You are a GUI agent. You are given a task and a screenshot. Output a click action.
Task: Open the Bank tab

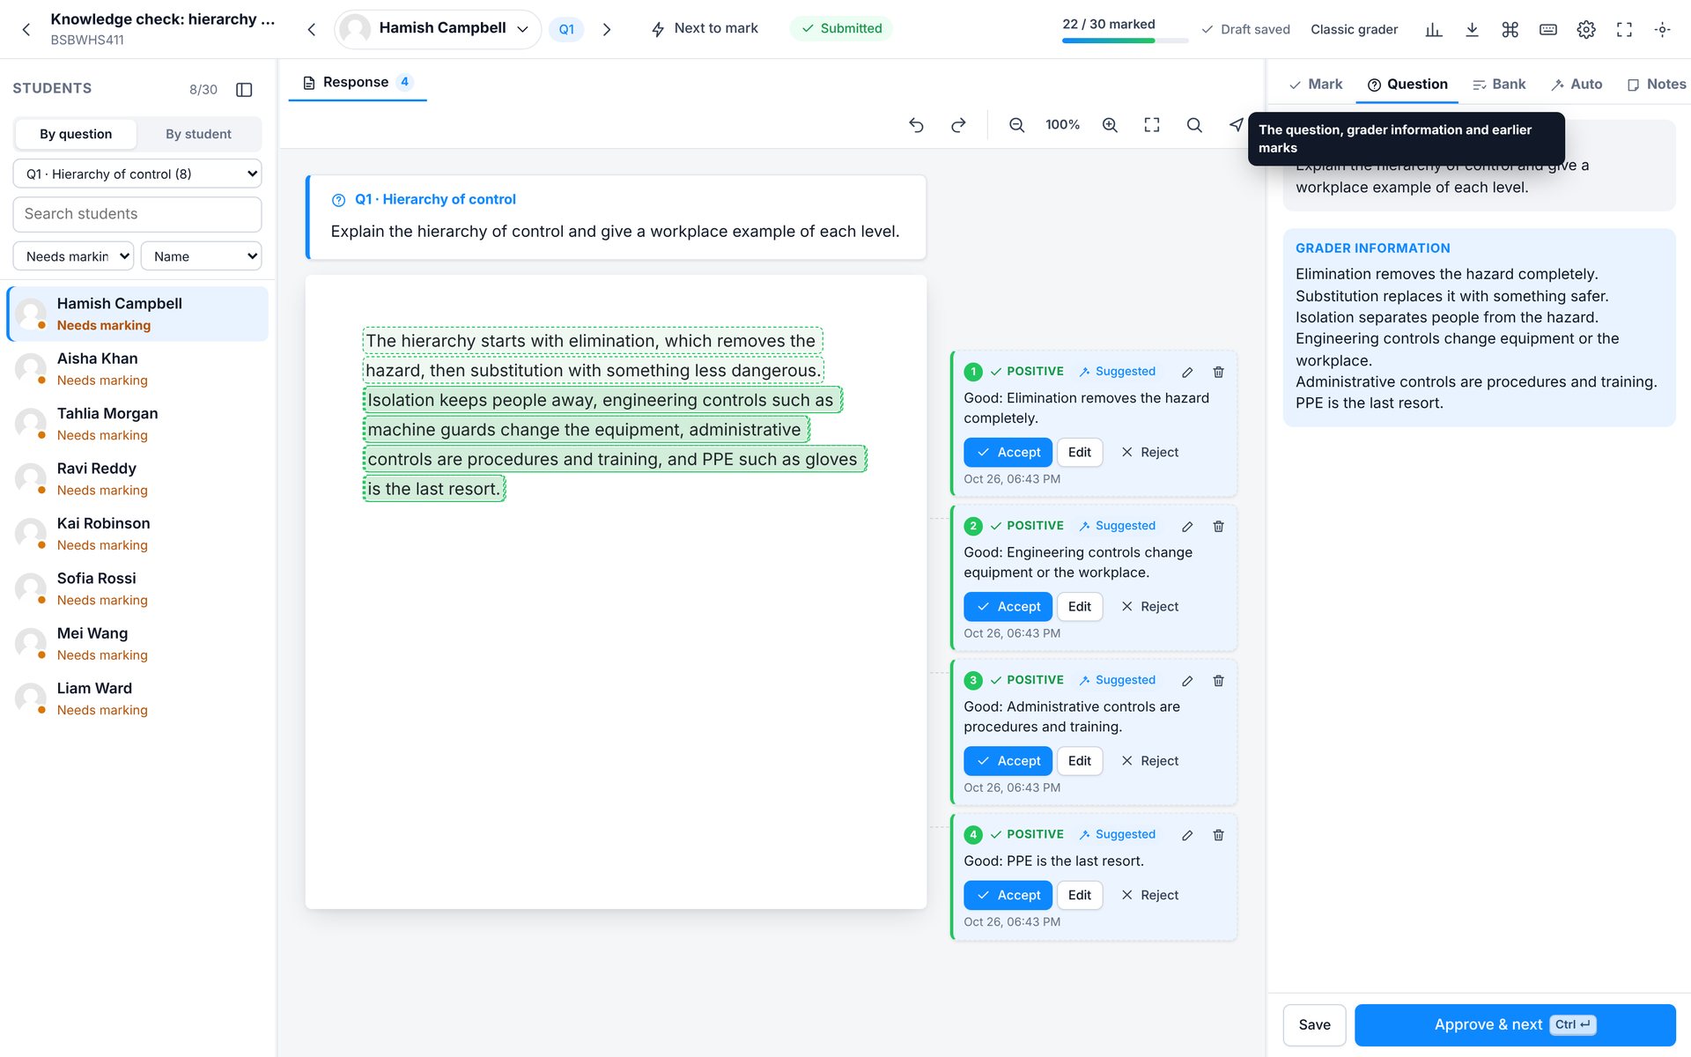1499,84
